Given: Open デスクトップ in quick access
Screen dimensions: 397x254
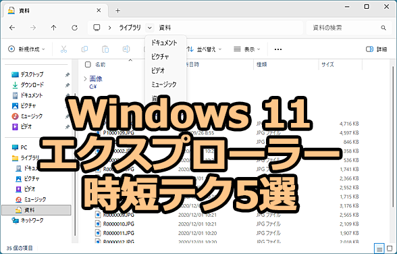Looking at the screenshot, I should (28, 74).
